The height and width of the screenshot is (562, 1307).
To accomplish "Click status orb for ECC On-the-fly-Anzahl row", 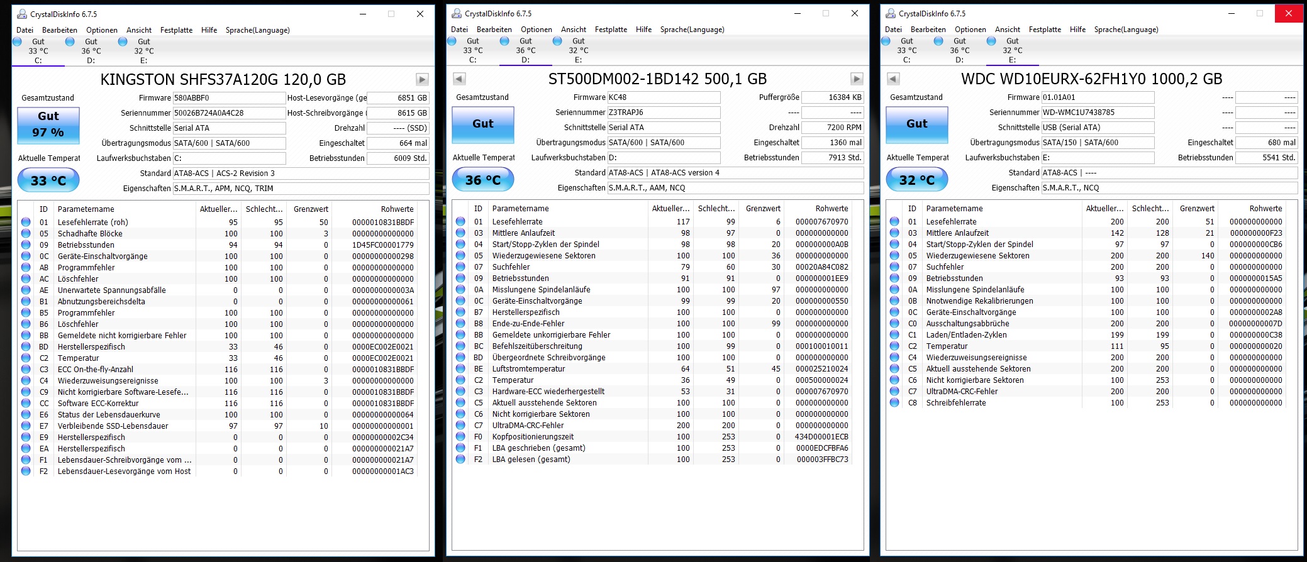I will [x=26, y=369].
